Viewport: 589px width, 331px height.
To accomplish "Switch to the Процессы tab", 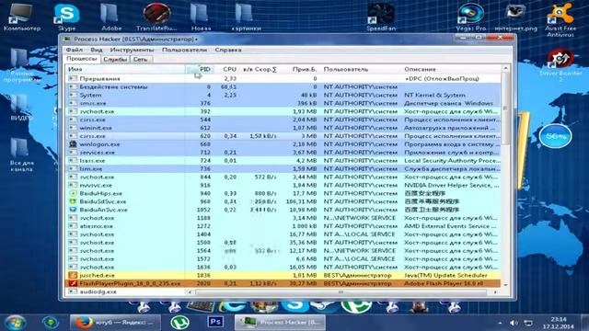I will click(x=82, y=59).
